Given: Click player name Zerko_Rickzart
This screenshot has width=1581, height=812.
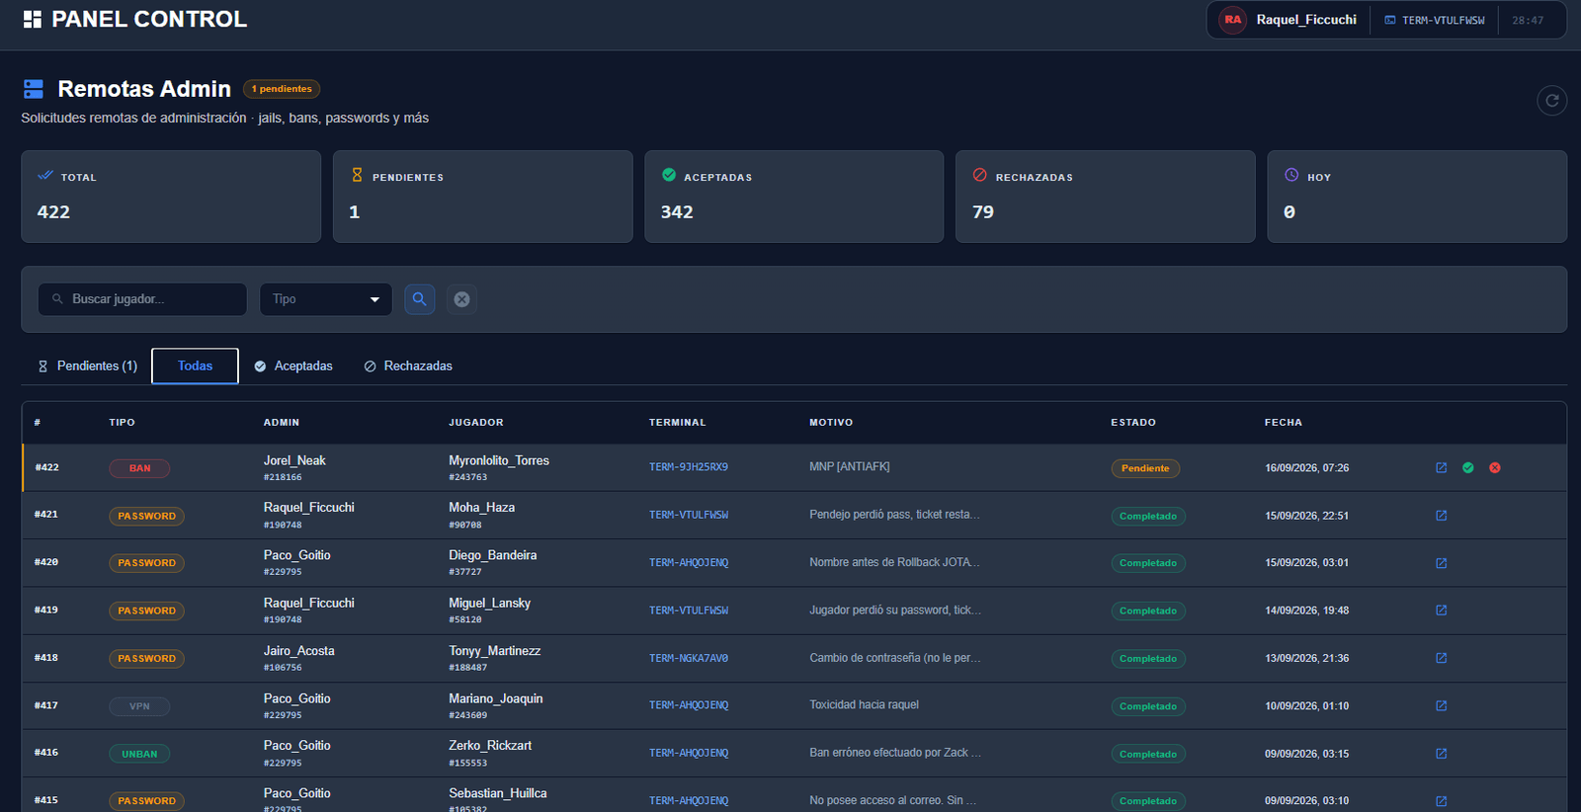Looking at the screenshot, I should (490, 746).
